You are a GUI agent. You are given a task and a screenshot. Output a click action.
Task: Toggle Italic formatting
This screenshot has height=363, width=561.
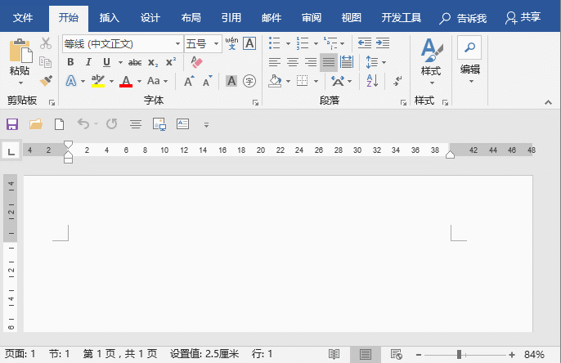point(88,62)
